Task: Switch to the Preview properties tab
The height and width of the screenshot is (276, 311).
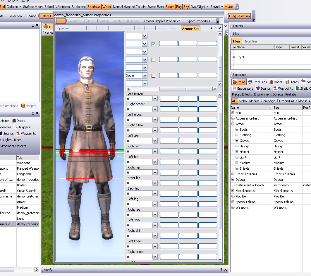Action: pos(63,29)
